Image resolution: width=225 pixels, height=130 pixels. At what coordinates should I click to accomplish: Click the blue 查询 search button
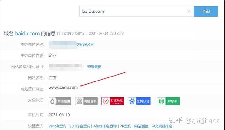click(x=206, y=11)
